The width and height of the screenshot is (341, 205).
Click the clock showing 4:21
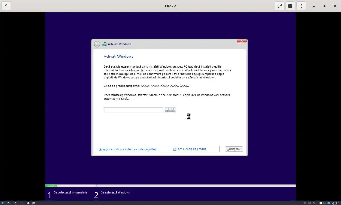coord(336,203)
